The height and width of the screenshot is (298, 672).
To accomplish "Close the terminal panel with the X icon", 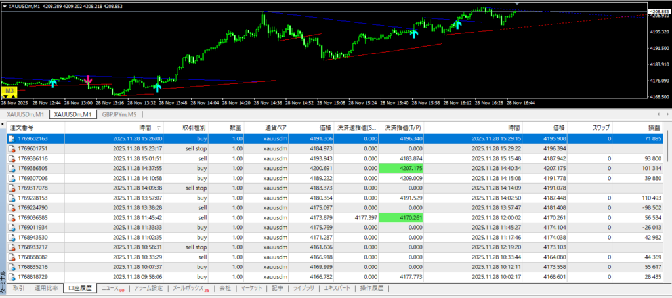I will 3,125.
